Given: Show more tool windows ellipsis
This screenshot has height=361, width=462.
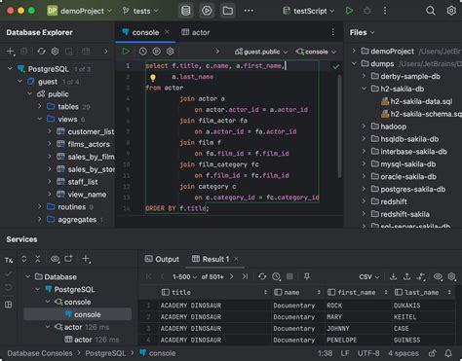Looking at the screenshot, I should click(x=249, y=11).
